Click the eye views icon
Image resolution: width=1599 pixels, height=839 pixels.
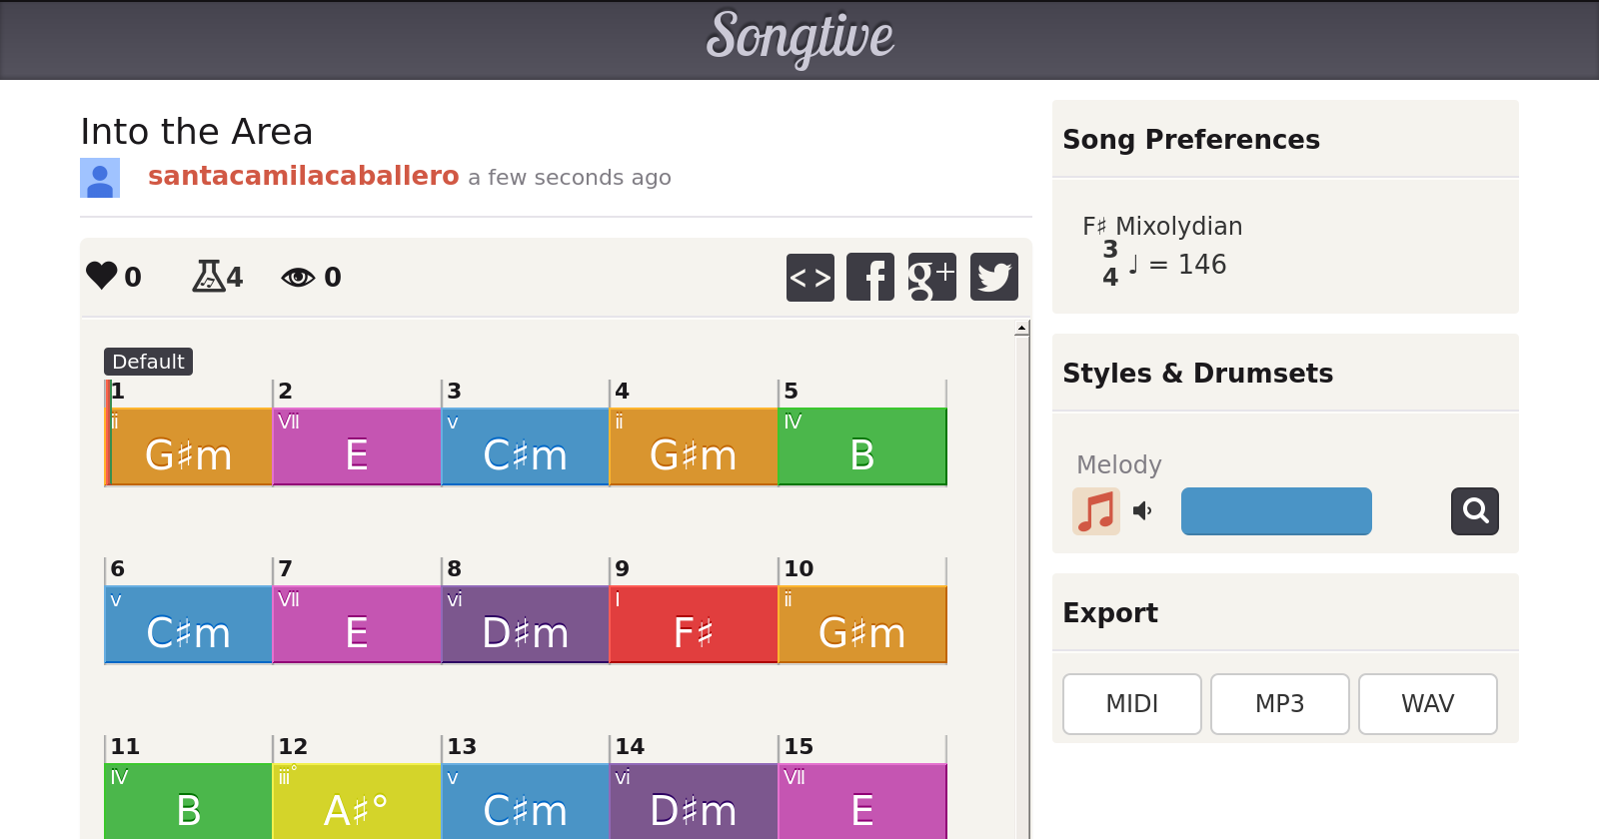298,277
